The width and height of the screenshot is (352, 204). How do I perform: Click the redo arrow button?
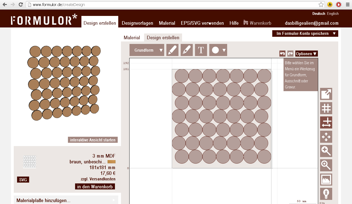pyautogui.click(x=290, y=54)
